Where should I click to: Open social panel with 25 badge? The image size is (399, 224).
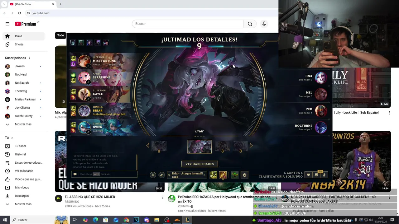[316, 175]
